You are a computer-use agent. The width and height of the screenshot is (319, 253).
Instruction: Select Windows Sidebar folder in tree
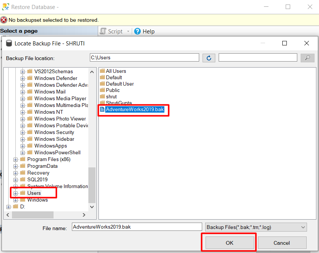[54, 139]
